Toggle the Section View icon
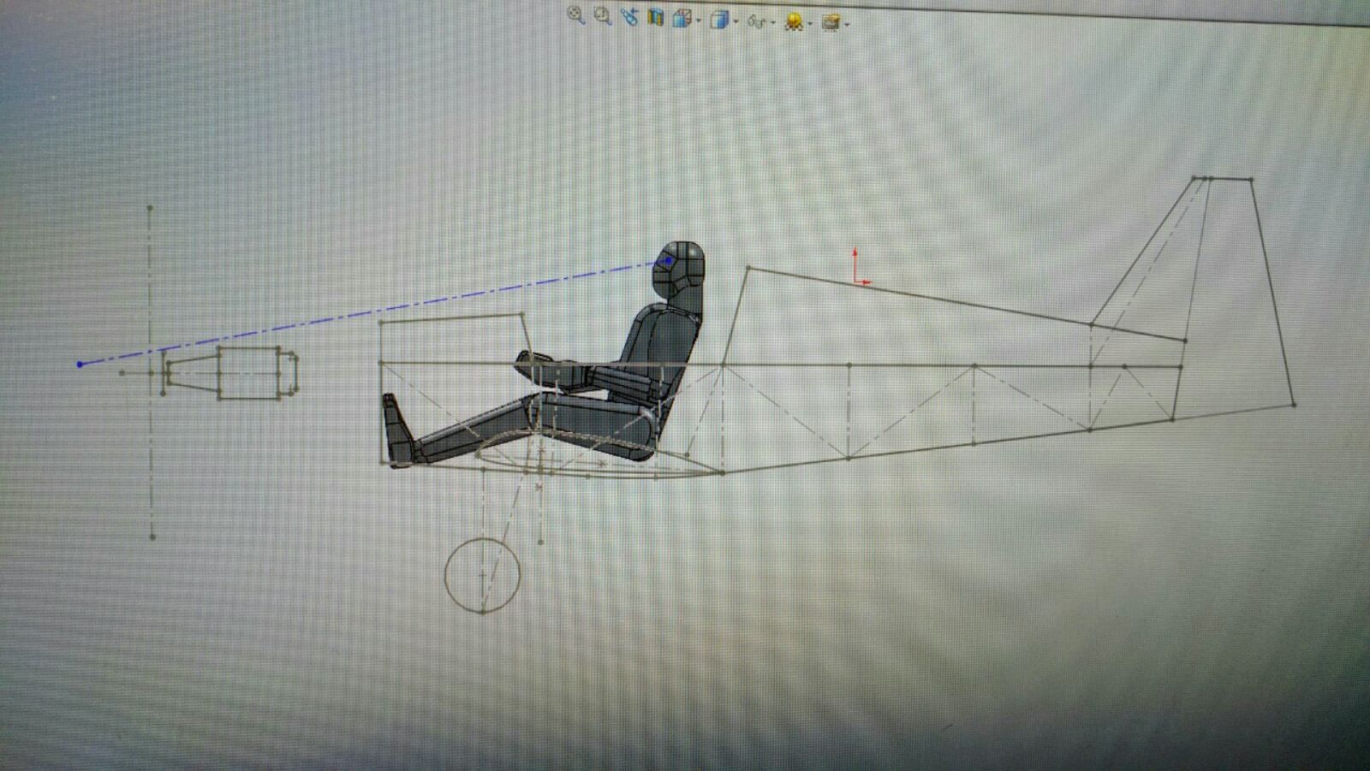 coord(656,18)
